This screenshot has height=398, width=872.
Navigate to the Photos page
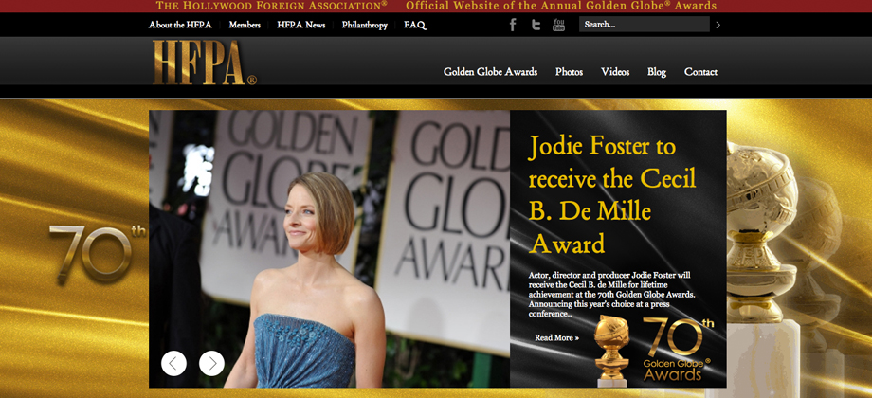point(569,72)
